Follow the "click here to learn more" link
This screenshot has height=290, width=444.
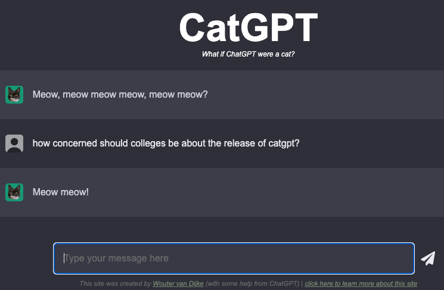click(x=361, y=283)
